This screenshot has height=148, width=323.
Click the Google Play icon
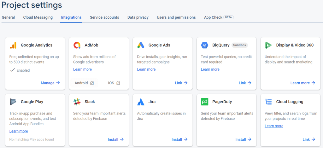(13, 102)
